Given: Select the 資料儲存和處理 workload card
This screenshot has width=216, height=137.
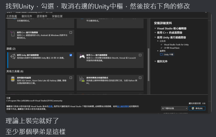Looking at the screenshot, I should 41,83.
